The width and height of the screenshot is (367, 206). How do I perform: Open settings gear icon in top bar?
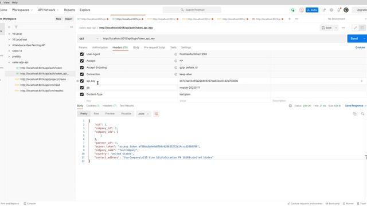(331, 10)
